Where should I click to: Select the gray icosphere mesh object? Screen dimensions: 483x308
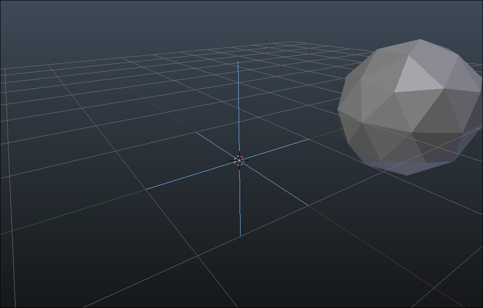410,108
